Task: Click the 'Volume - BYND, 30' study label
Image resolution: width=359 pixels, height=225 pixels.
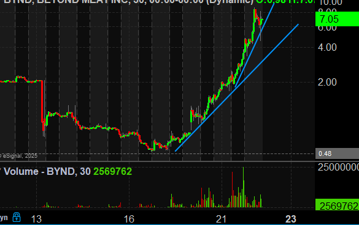Action: tap(47, 171)
